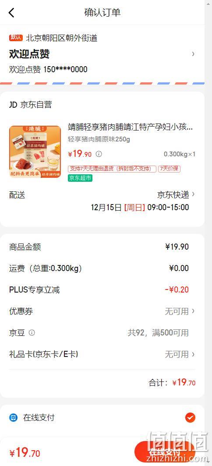This screenshot has width=212, height=466.
Task: Click the red 默认 address badge
Action: click(x=16, y=38)
